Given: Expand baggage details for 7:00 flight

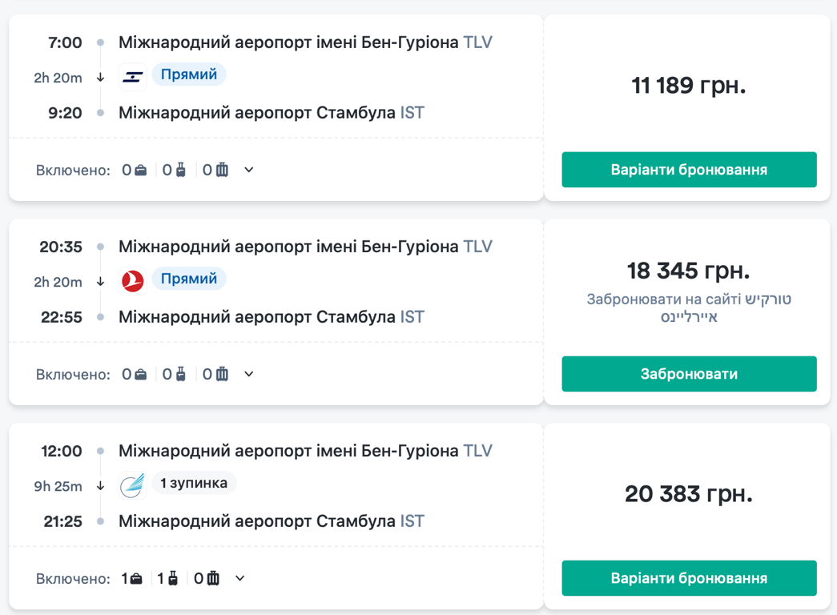Looking at the screenshot, I should pyautogui.click(x=249, y=170).
